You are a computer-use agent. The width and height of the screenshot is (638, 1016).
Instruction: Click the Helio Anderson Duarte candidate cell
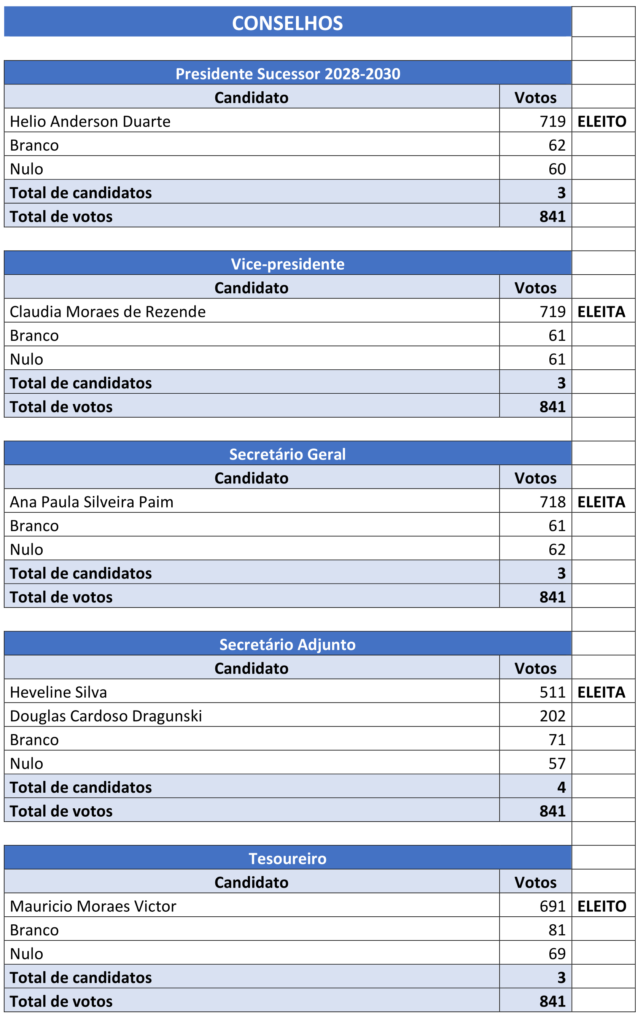pos(90,121)
